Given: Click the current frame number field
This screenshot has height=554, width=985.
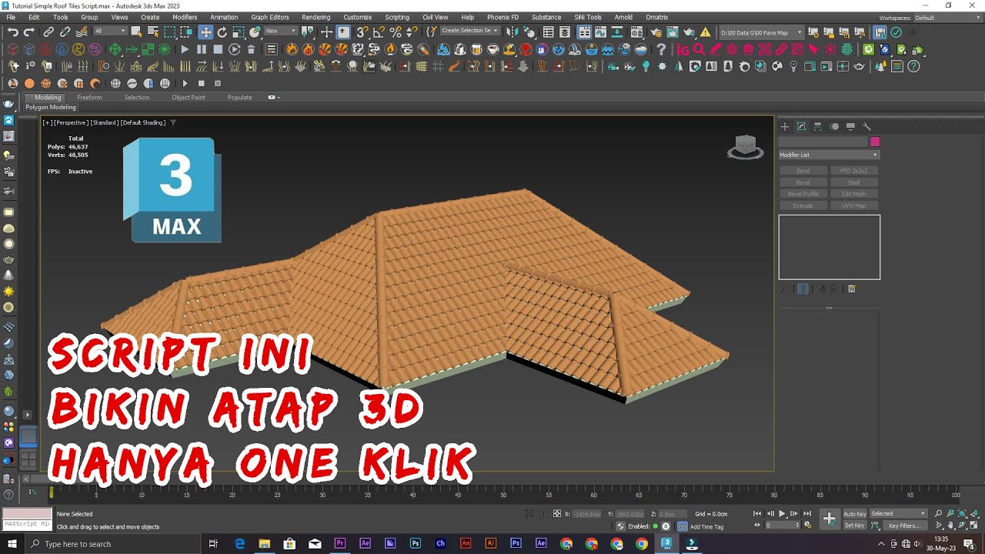Looking at the screenshot, I should tap(782, 526).
